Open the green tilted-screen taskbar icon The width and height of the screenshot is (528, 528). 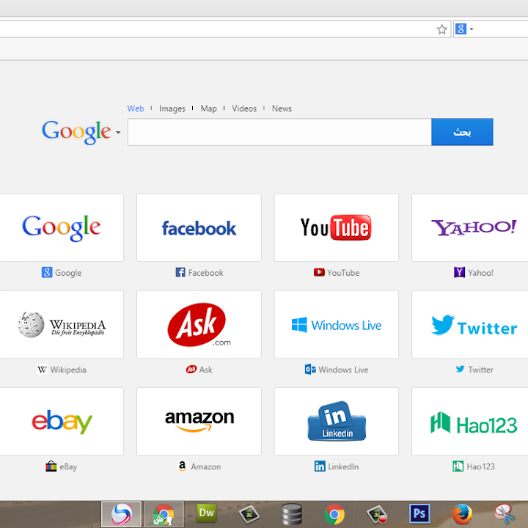click(249, 514)
